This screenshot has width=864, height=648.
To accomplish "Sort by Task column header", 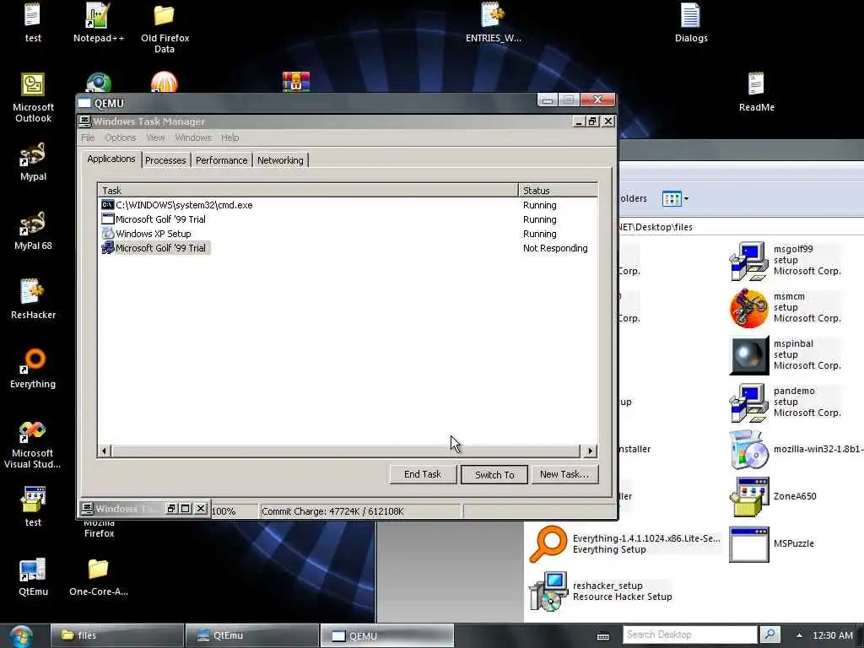I will (x=308, y=190).
